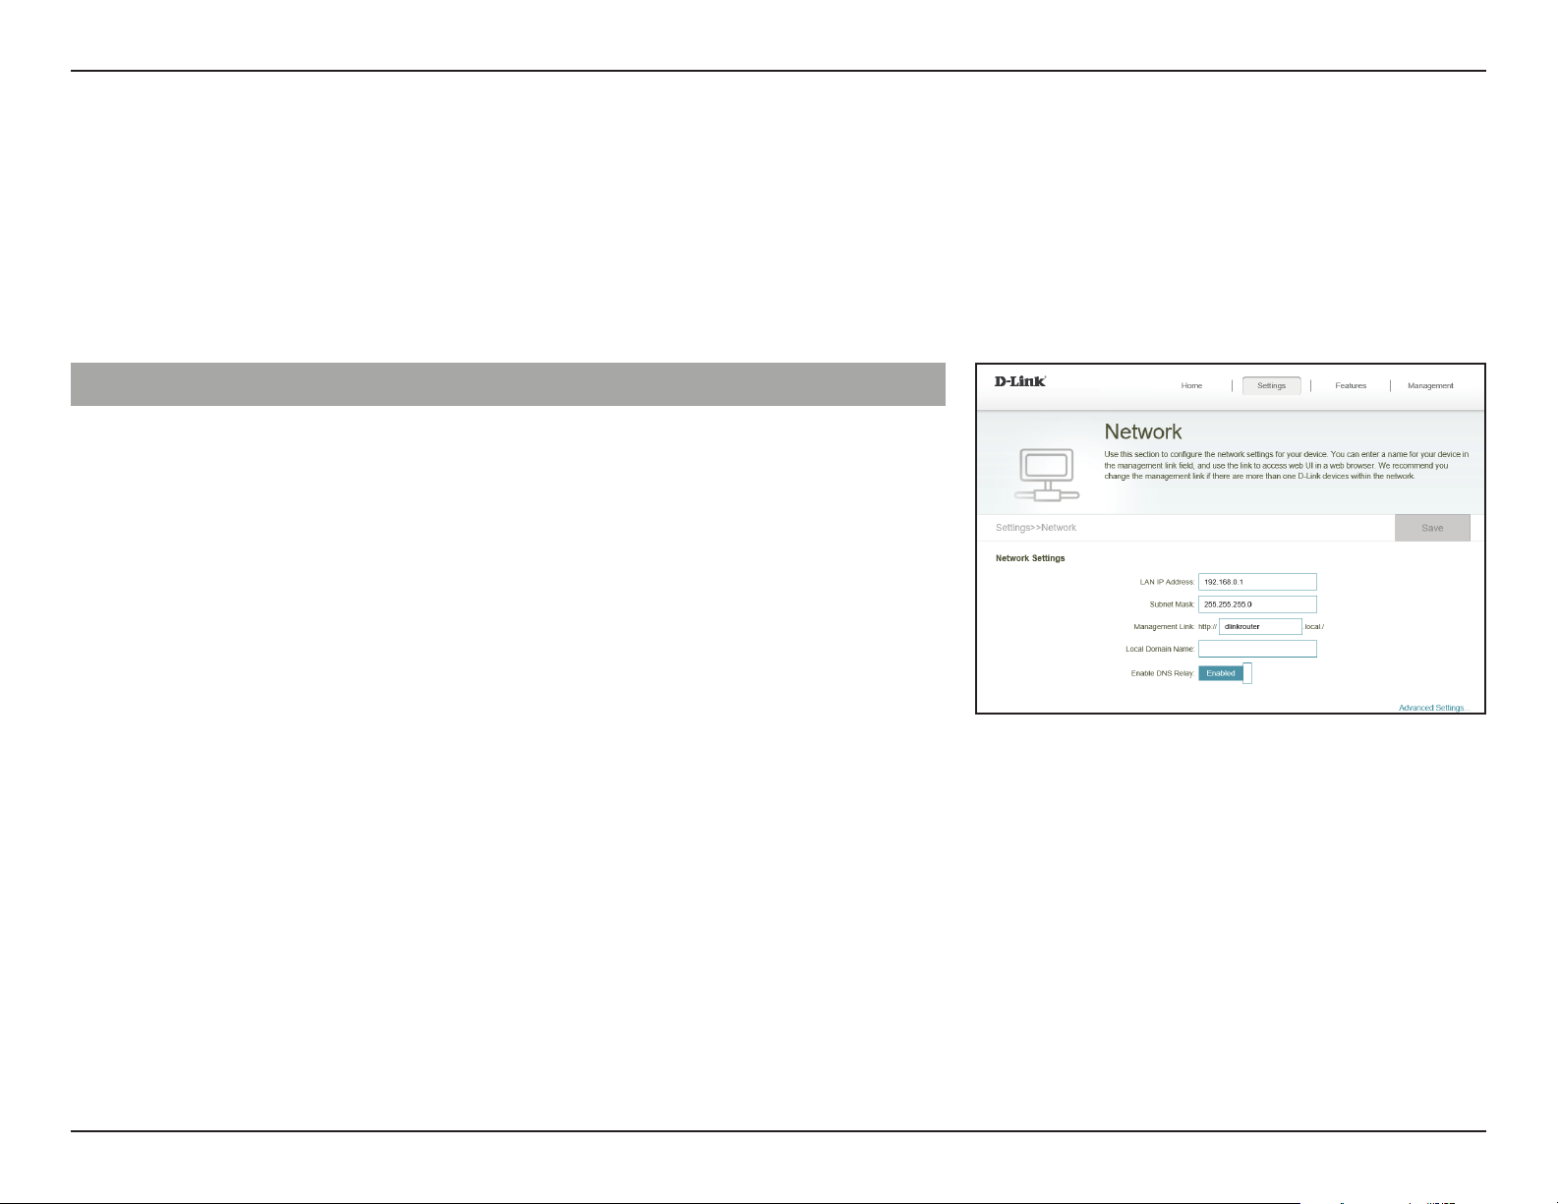This screenshot has height=1204, width=1558.
Task: Toggle Enable DNS Relay switch
Action: 1225,673
